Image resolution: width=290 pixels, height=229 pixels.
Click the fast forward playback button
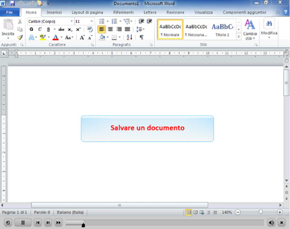58,223
